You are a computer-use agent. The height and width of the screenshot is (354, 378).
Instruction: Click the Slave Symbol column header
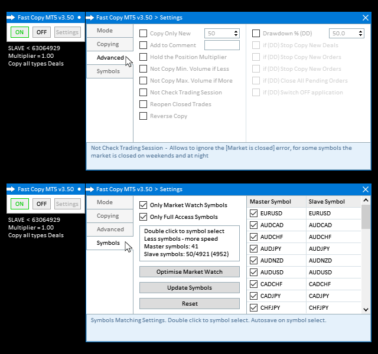click(x=334, y=202)
